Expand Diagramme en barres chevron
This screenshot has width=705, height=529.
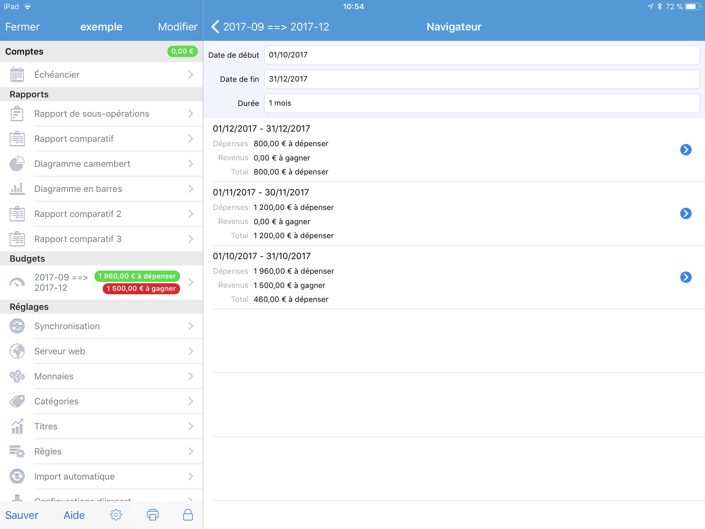click(x=191, y=189)
